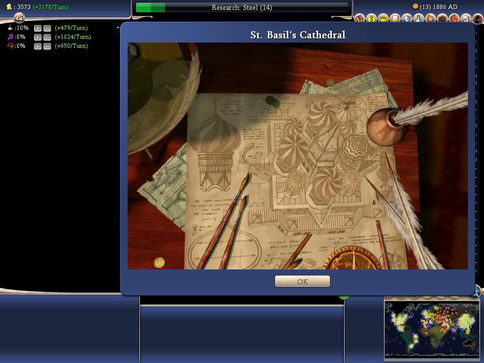Increase the culture rate with plus

[x=38, y=37]
